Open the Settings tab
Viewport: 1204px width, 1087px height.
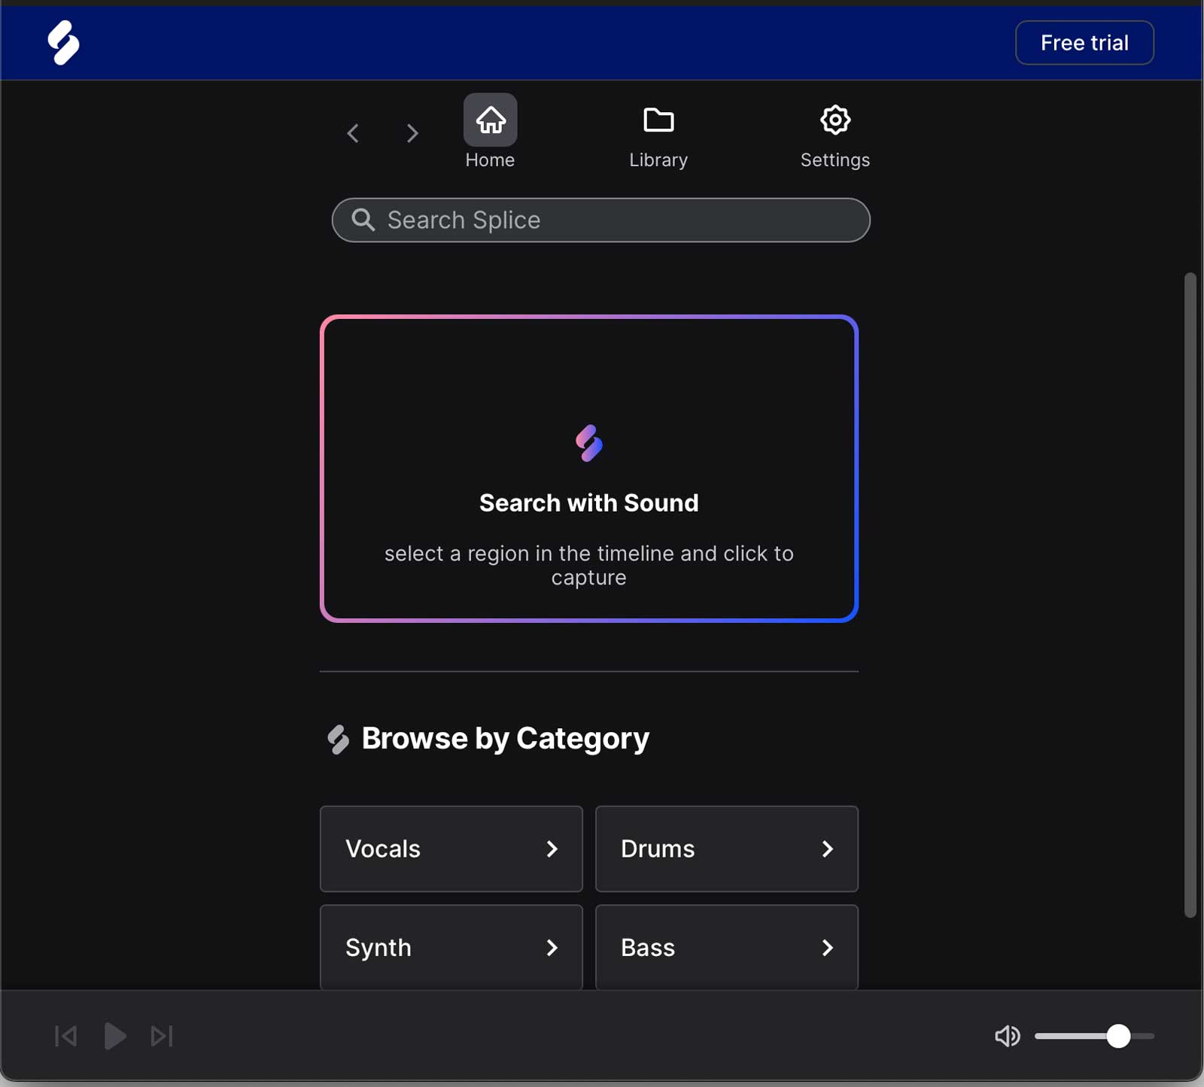coord(835,138)
